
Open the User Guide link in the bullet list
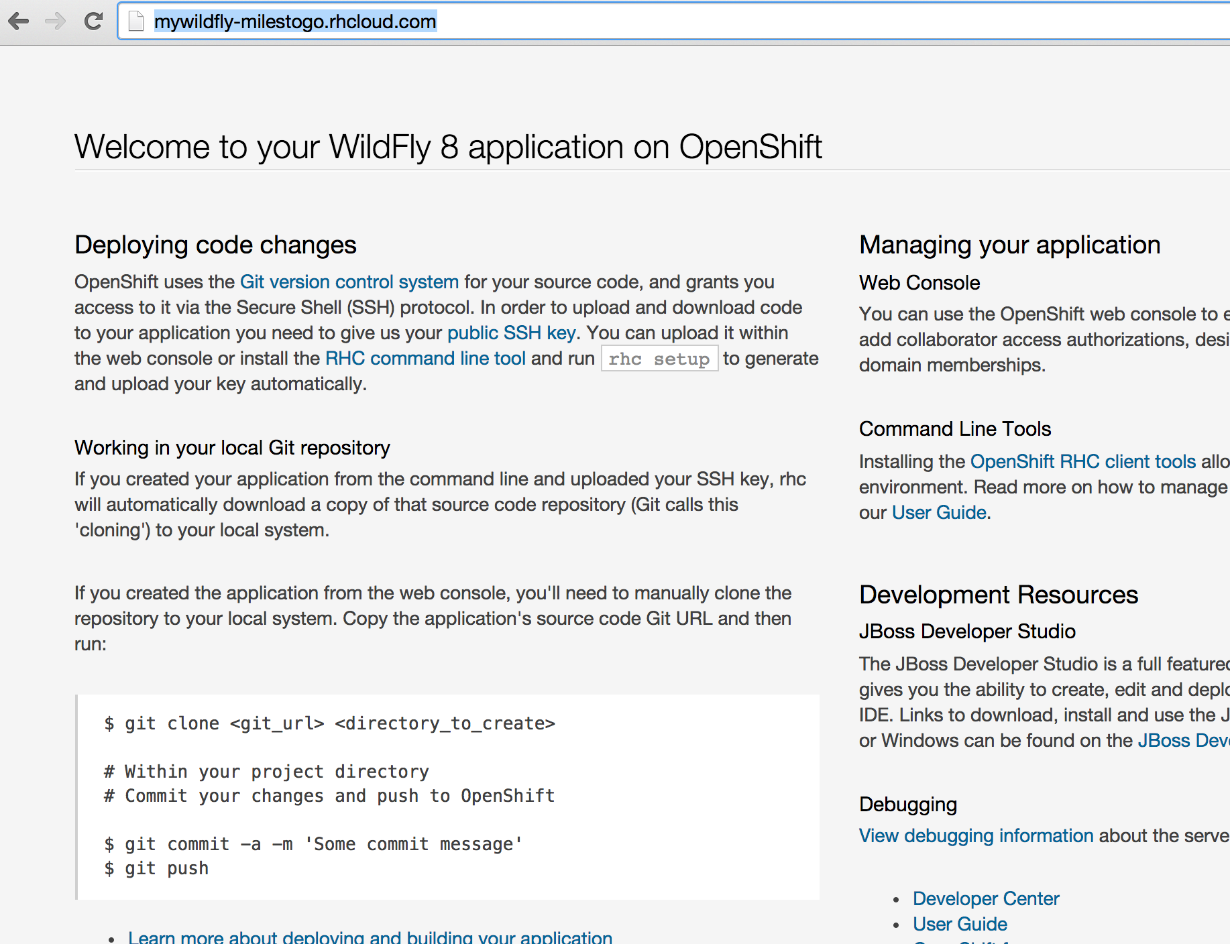(959, 924)
